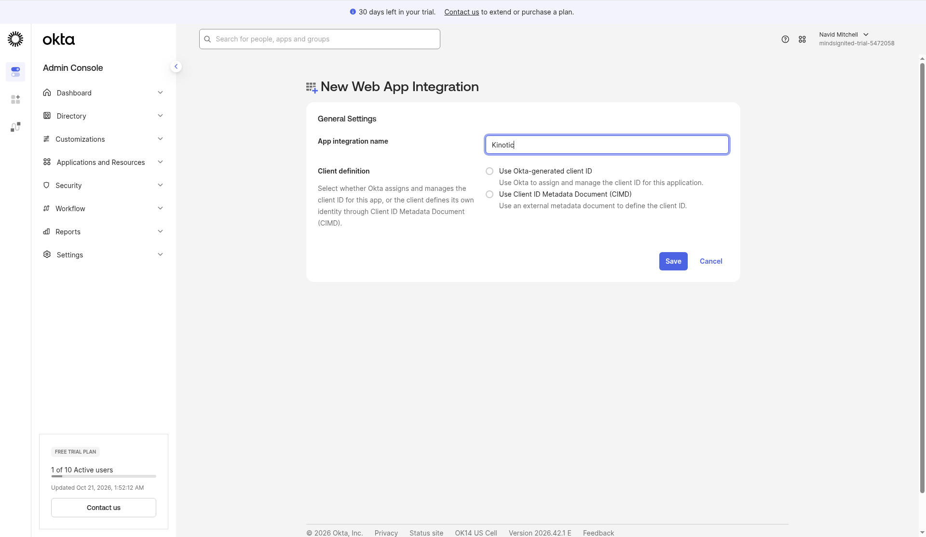
Task: Click the Security shield icon
Action: click(x=46, y=185)
